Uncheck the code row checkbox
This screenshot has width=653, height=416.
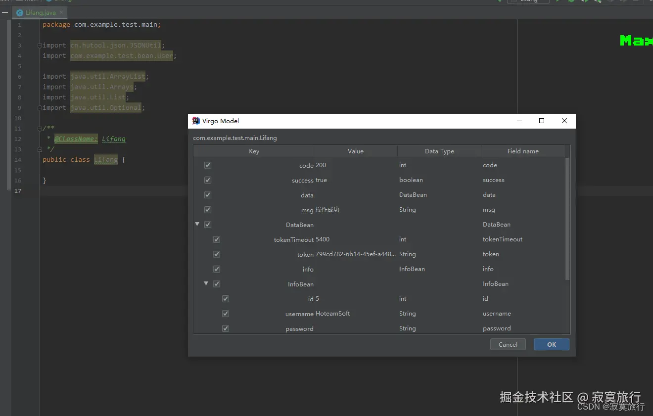tap(208, 165)
